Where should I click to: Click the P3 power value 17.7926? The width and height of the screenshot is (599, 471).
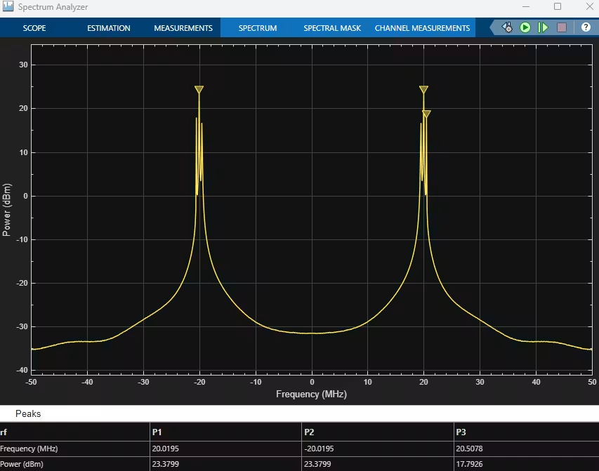pyautogui.click(x=469, y=464)
